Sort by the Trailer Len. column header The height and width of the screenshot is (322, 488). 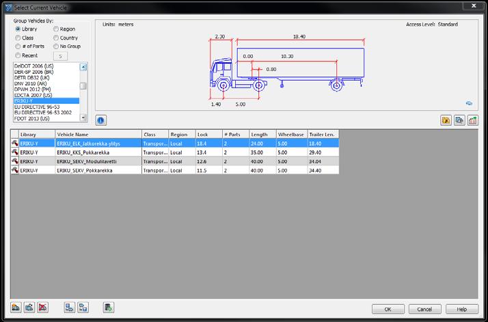point(323,135)
